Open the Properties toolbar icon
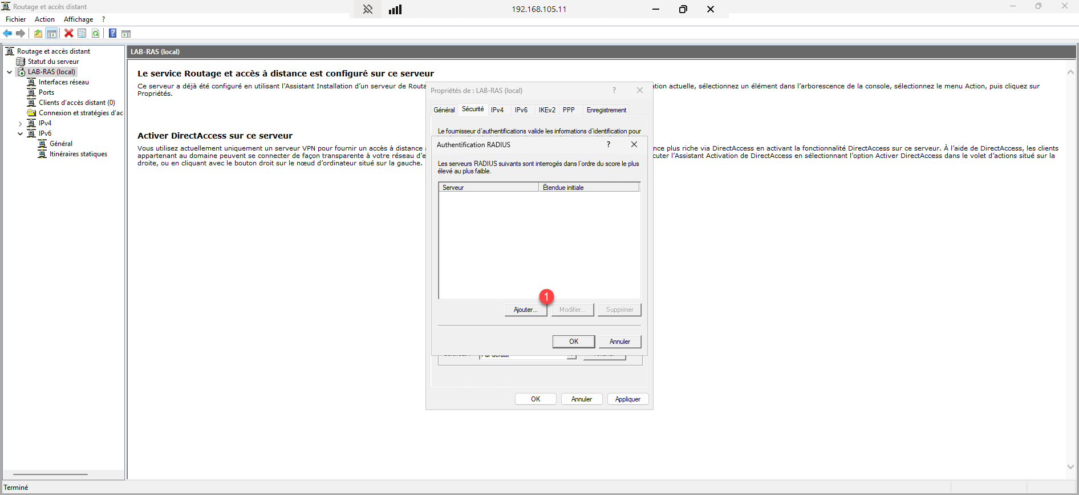Image resolution: width=1079 pixels, height=495 pixels. [82, 34]
